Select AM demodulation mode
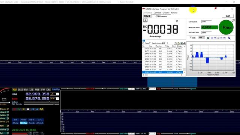Image resolution: width=240 pixels, height=135 pixels. point(15,90)
